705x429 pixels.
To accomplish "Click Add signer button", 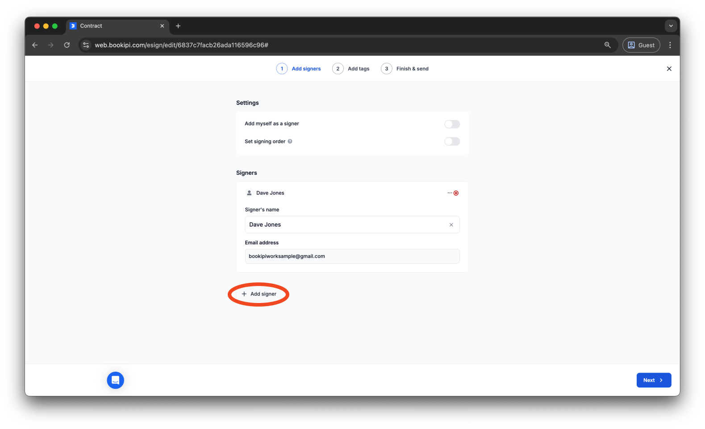I will [259, 294].
